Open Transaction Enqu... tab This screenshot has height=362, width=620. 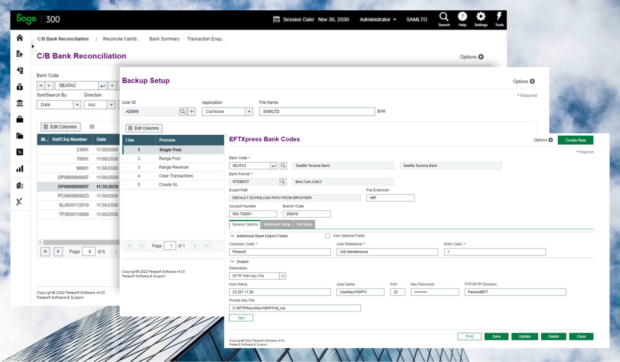206,39
